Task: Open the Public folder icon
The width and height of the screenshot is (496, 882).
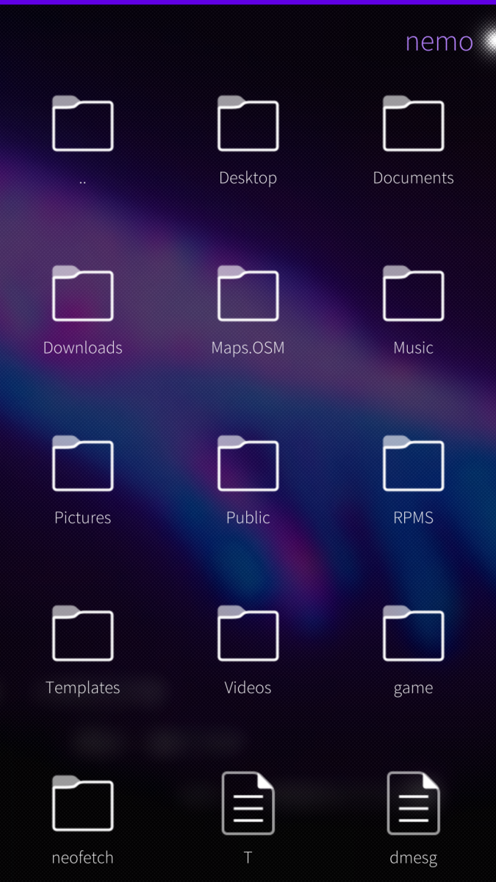Action: point(248,464)
